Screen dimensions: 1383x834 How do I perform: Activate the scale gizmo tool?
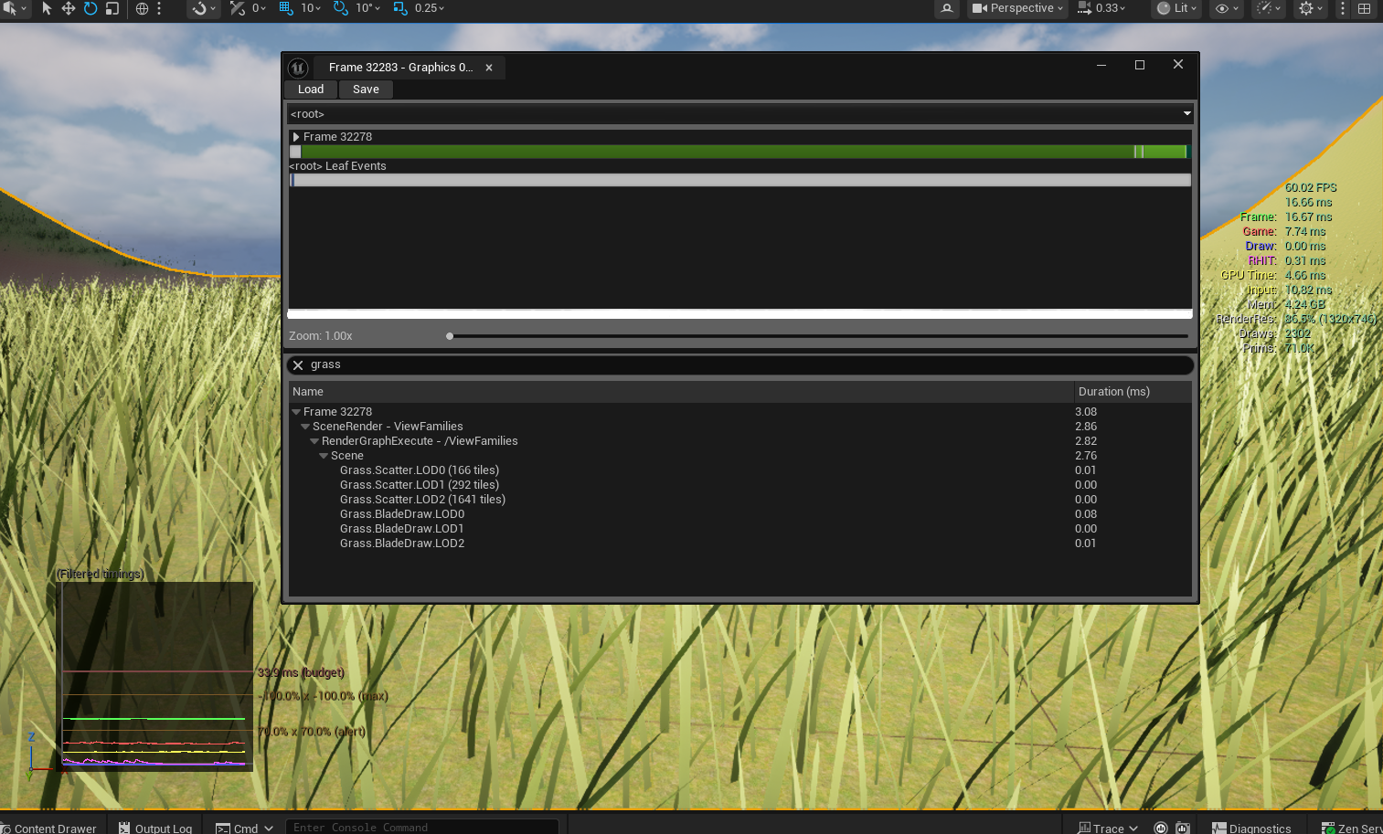click(112, 8)
